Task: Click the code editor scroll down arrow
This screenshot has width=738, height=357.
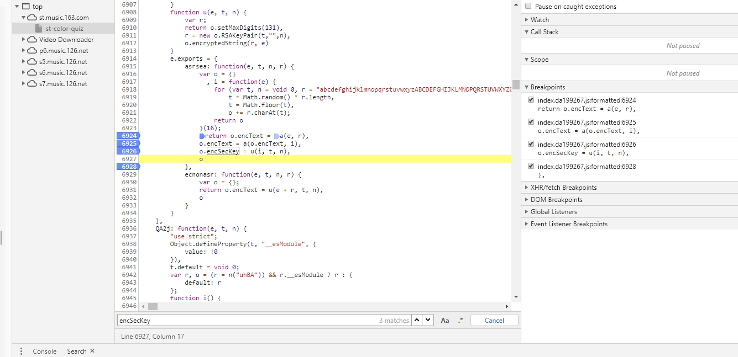Action: click(x=516, y=297)
